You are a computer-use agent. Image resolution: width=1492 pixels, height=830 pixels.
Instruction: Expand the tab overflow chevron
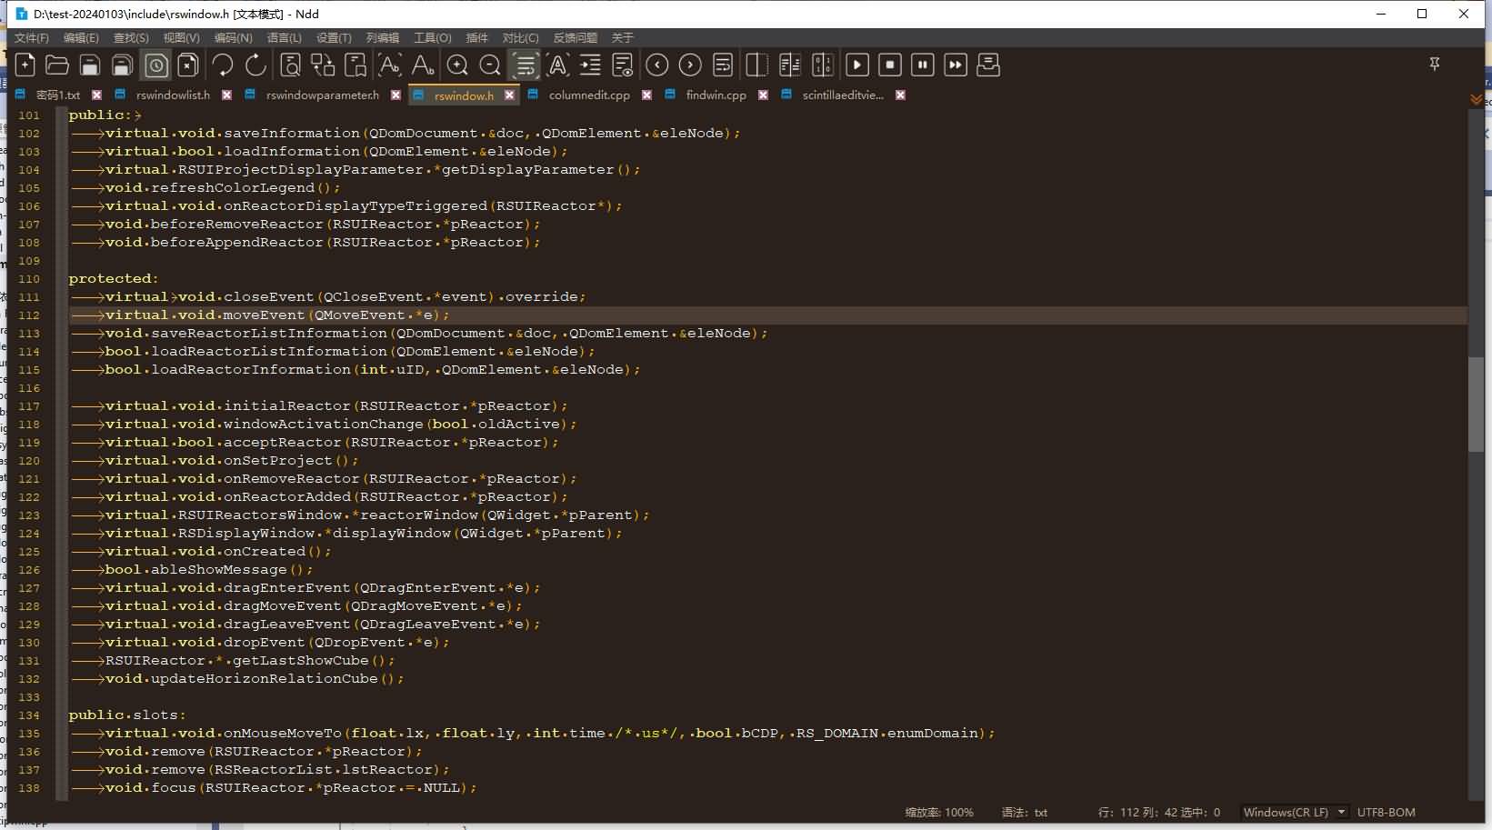(1476, 98)
